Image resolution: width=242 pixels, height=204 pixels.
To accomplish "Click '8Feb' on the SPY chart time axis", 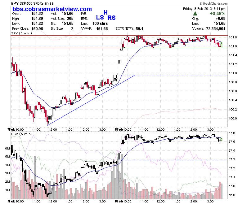I will tap(119, 129).
